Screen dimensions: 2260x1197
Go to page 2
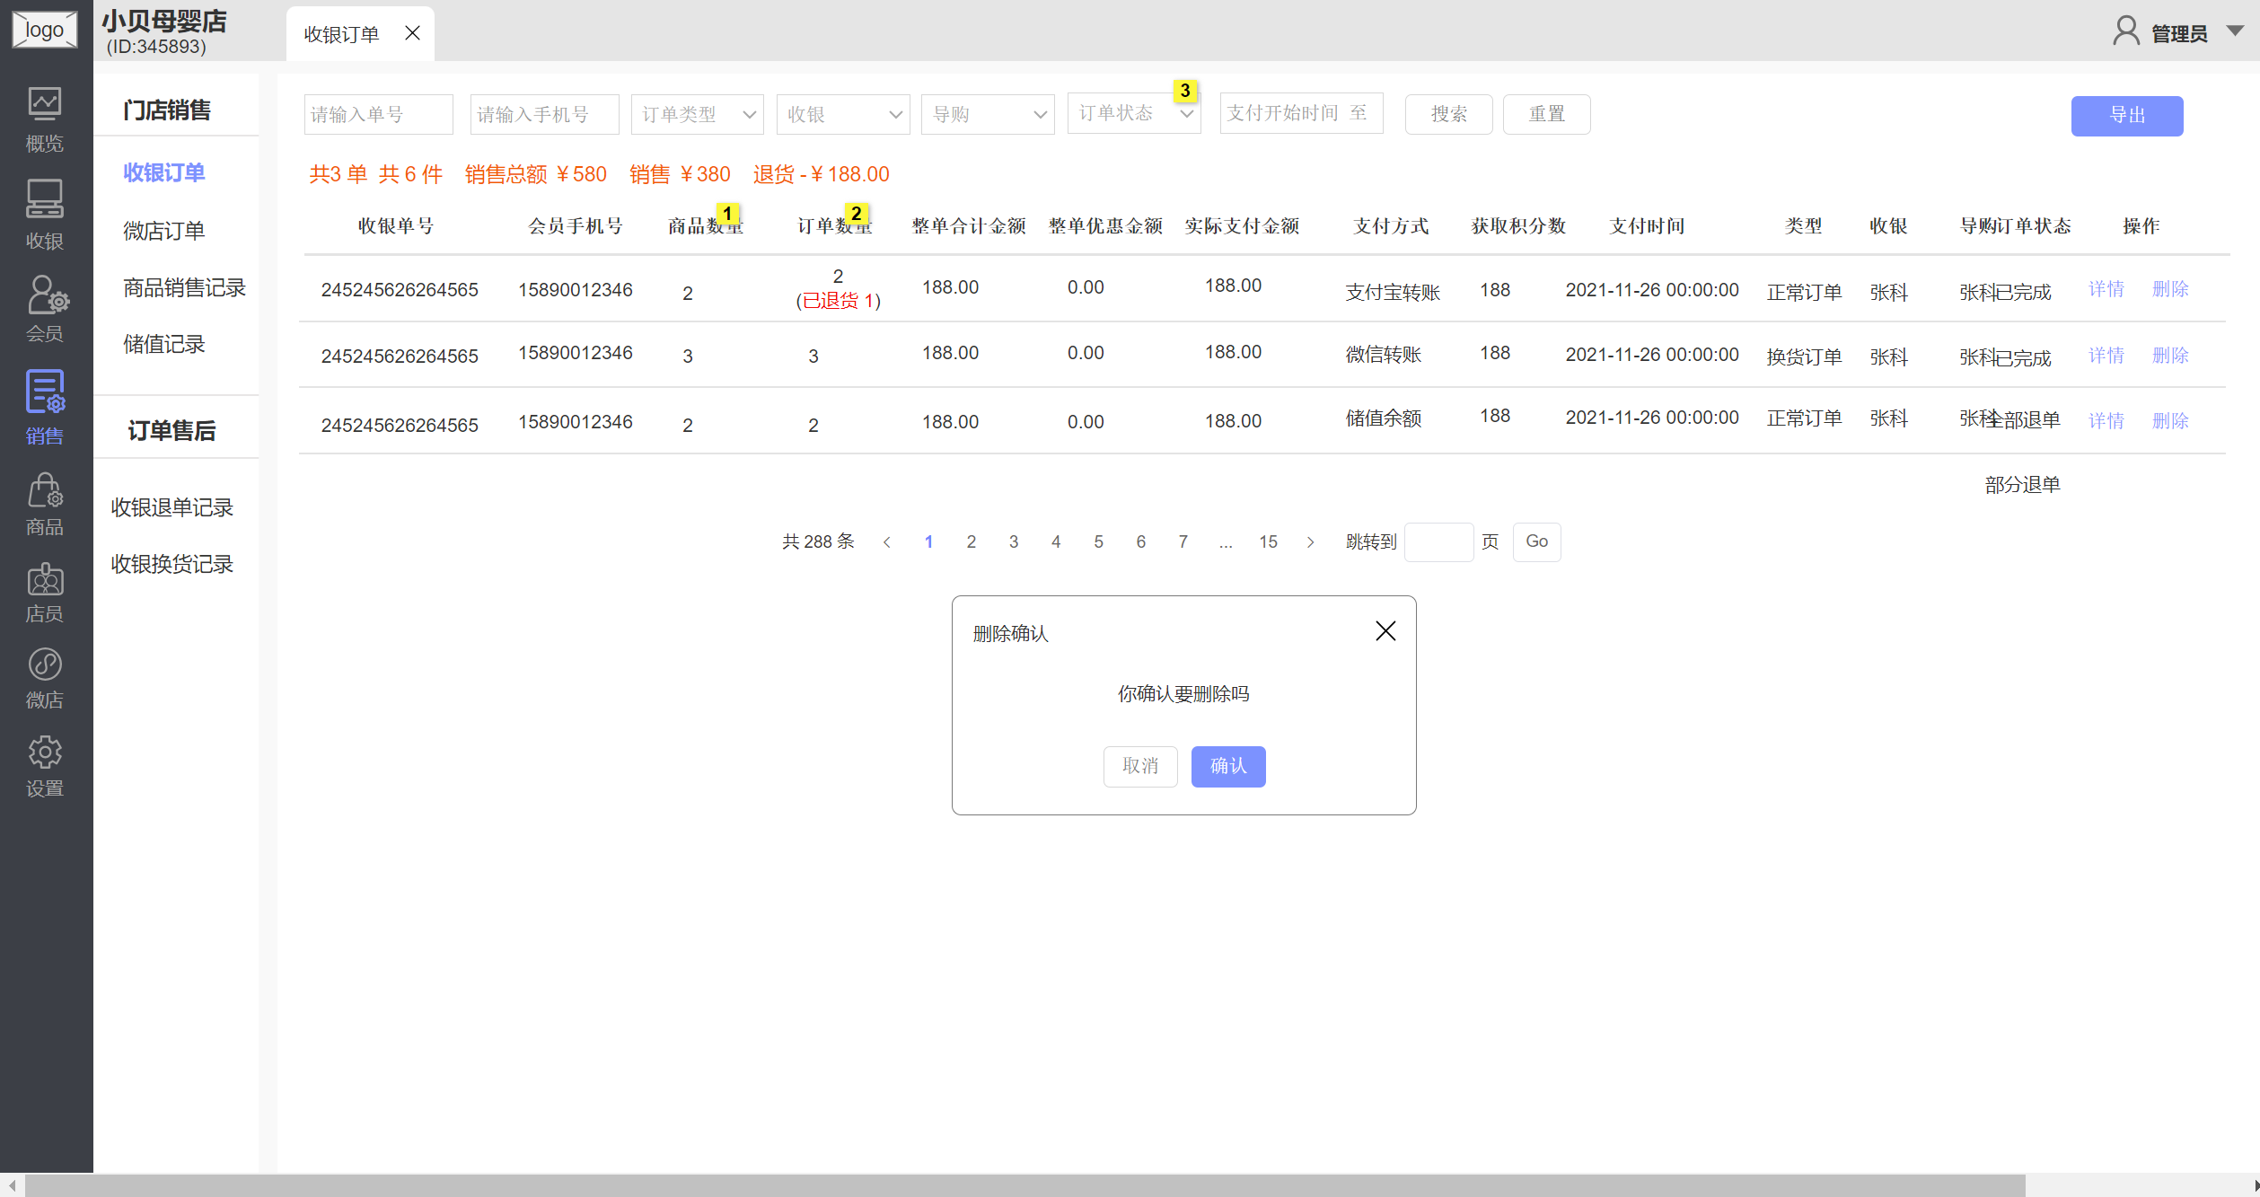click(x=972, y=542)
